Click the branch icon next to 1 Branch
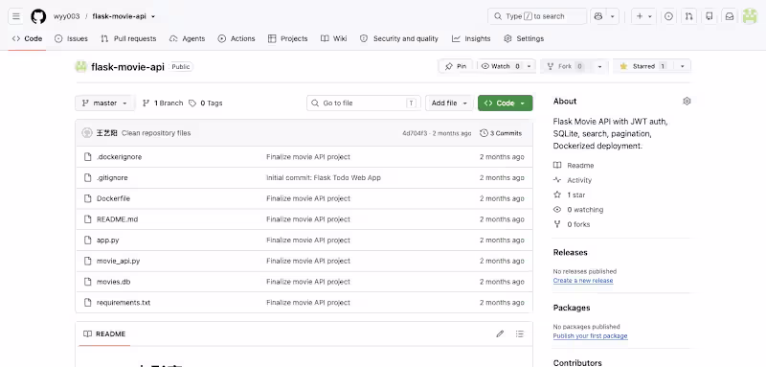Screen dimensions: 766x367 coord(146,103)
